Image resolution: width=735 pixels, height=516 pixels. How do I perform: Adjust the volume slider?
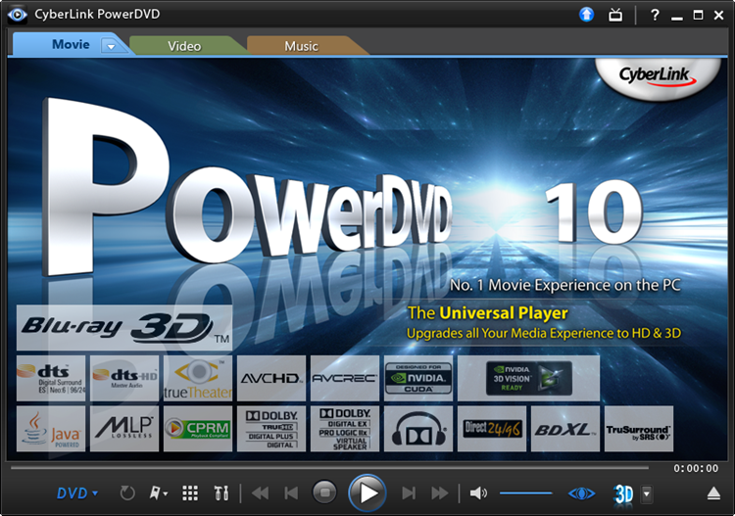[x=526, y=493]
